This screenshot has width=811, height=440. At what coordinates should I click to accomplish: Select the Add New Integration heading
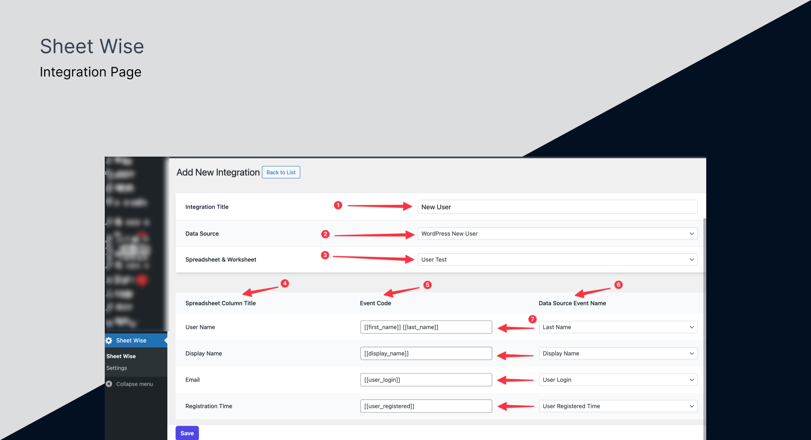coord(218,173)
